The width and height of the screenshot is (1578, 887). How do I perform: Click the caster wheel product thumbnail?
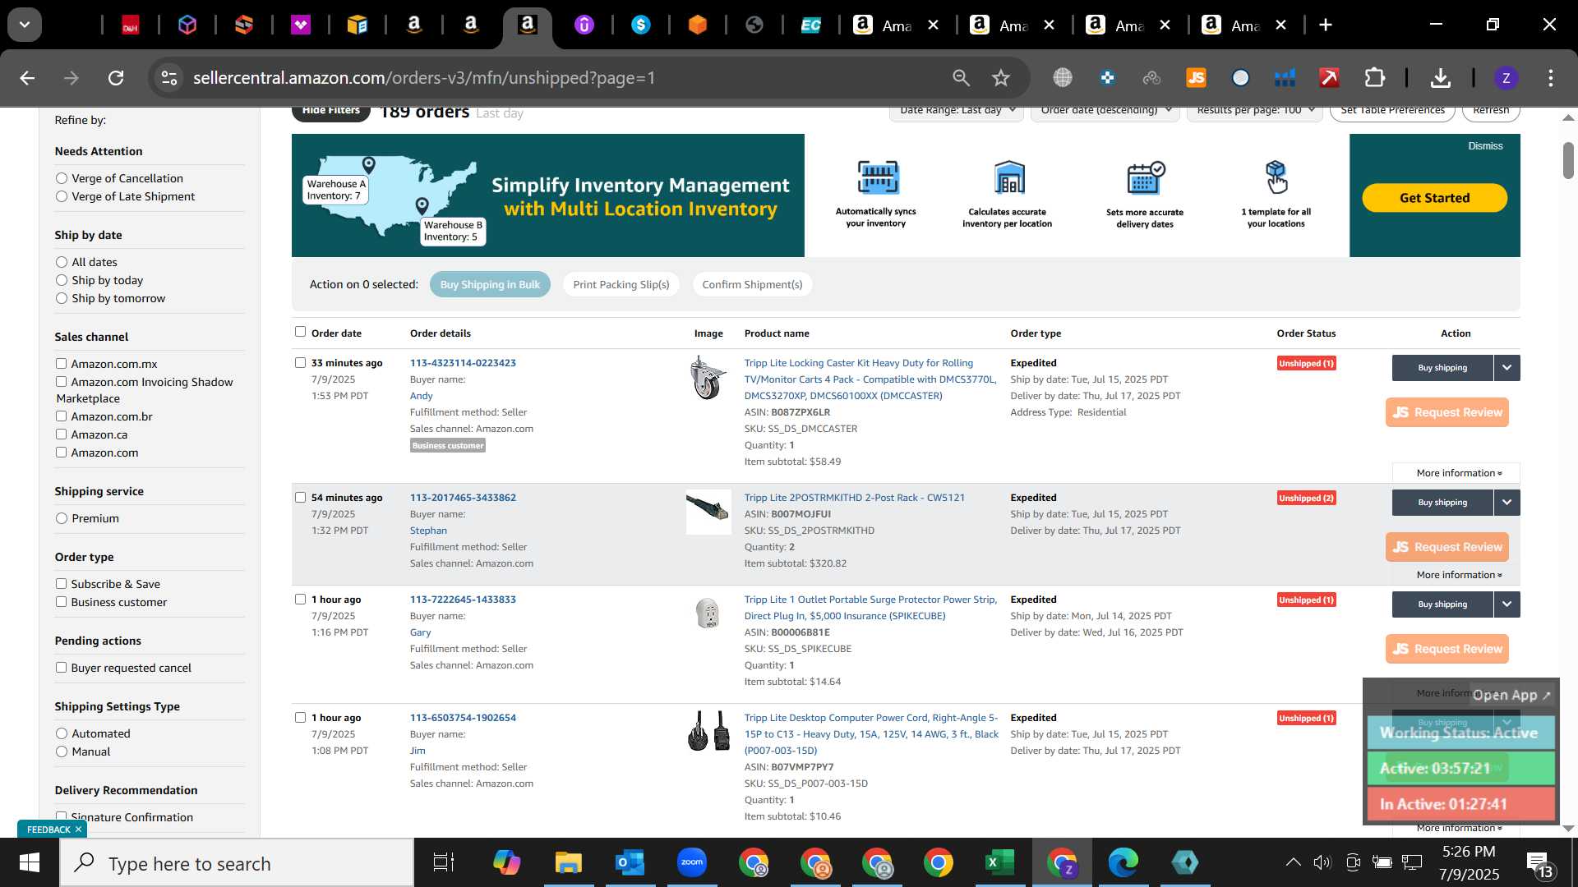coord(708,378)
